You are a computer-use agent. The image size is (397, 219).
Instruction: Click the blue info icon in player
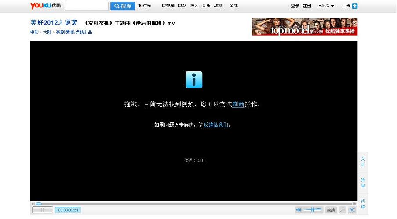coord(194,80)
